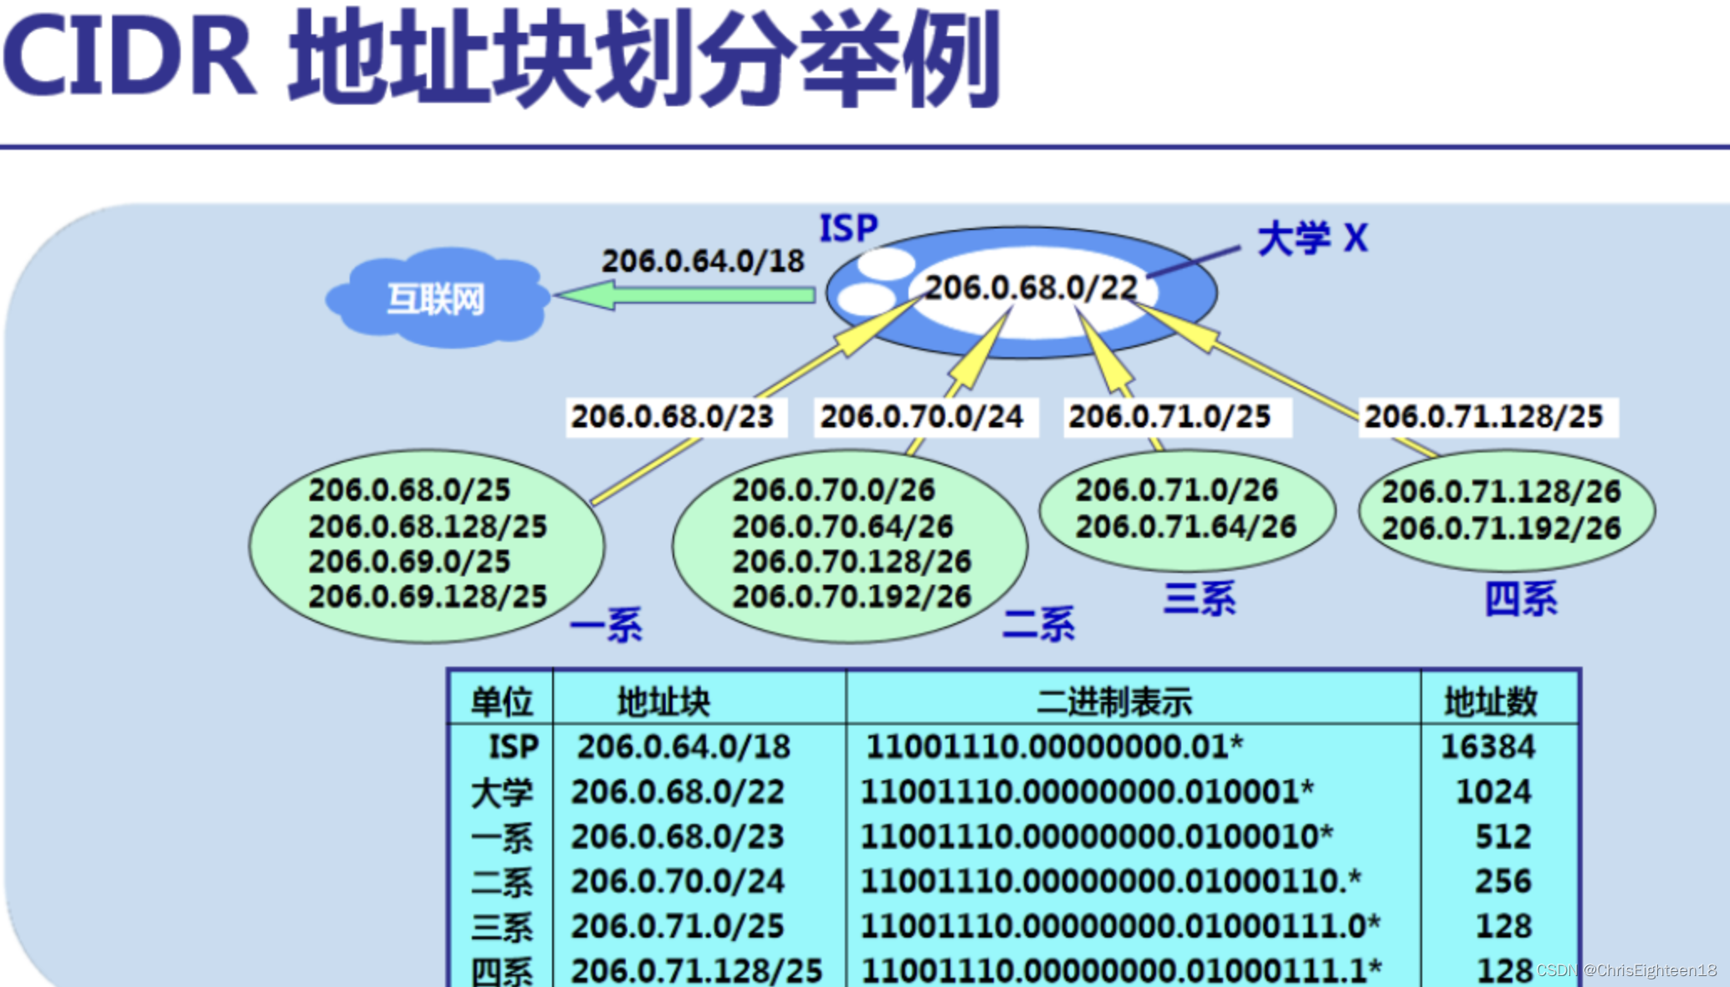The height and width of the screenshot is (987, 1730).
Task: Select 206.0.71.128/26 in the 四系 ellipse
Action: tap(1502, 492)
